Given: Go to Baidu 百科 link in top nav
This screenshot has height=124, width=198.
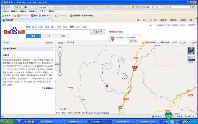Looking at the screenshot, I should tap(78, 27).
